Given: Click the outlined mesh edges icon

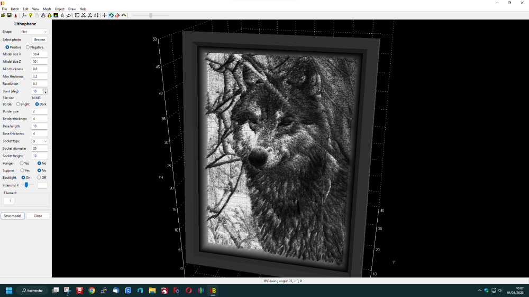Looking at the screenshot, I should (x=43, y=15).
